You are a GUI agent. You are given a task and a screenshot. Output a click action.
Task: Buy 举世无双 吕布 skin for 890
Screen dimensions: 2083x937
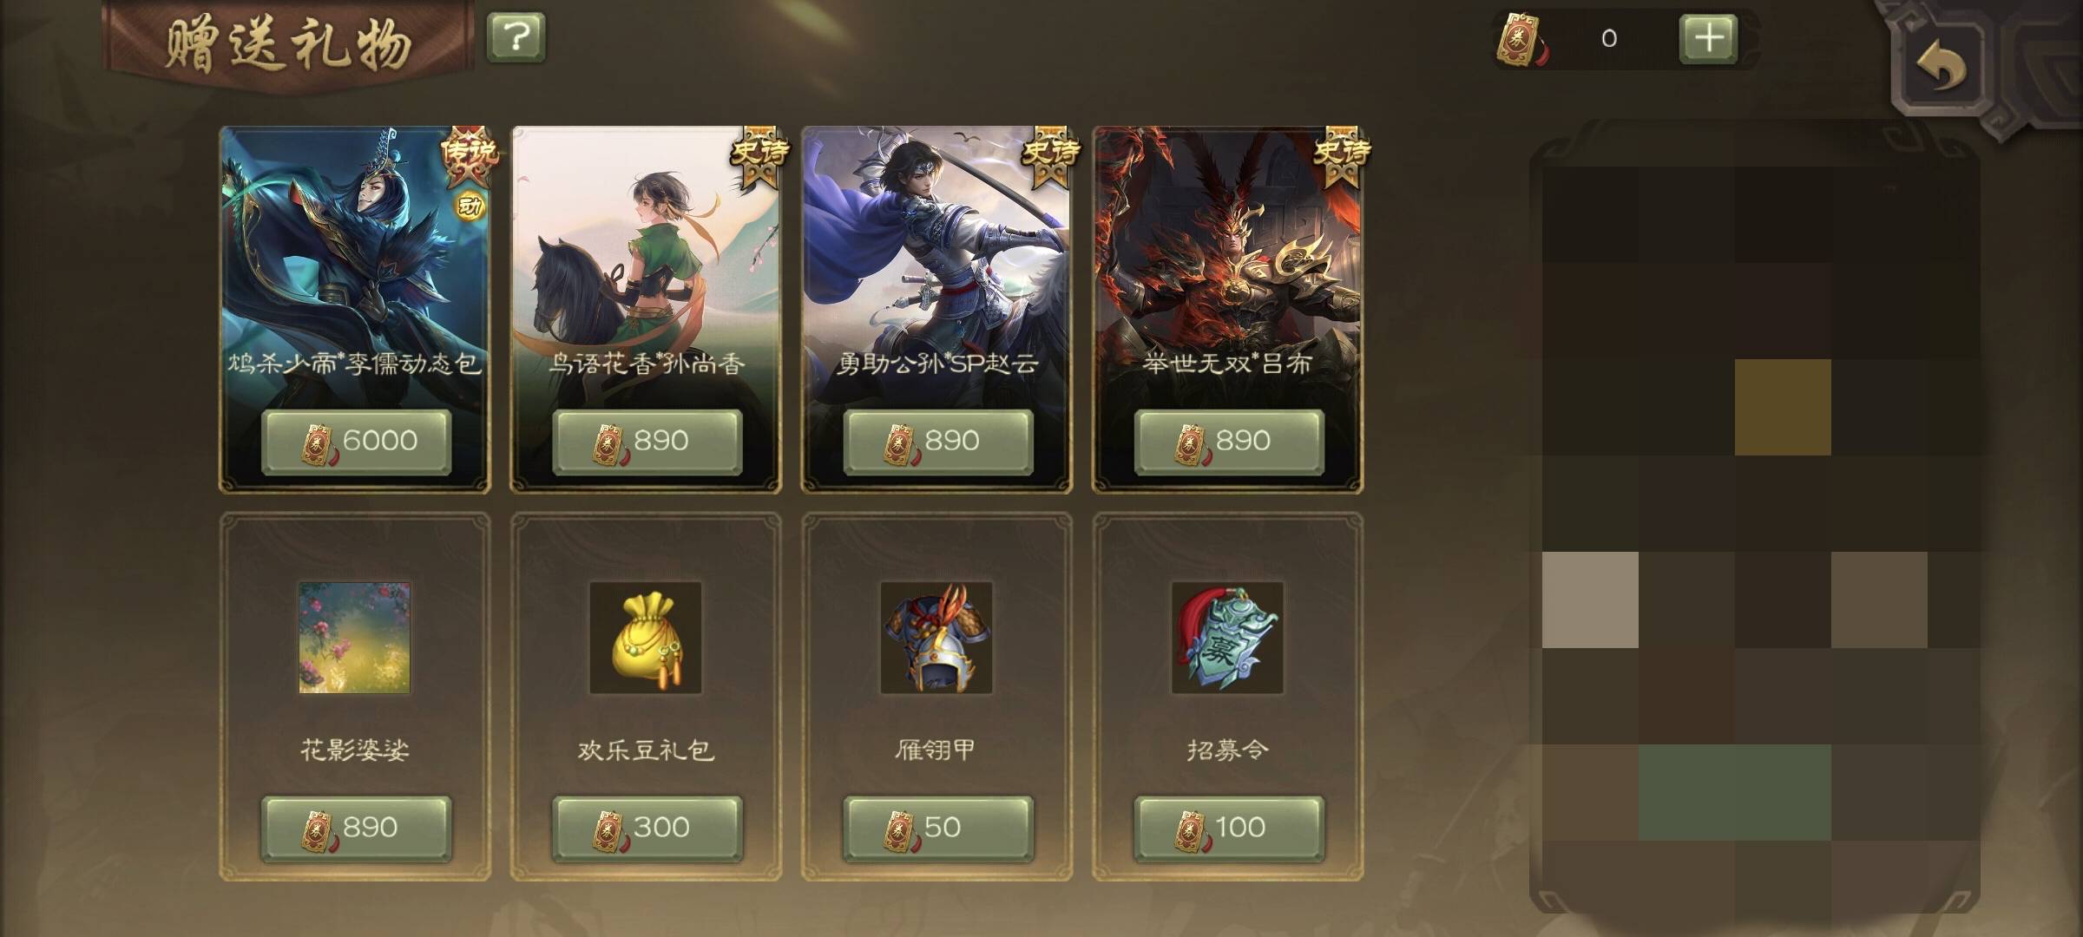[1229, 442]
